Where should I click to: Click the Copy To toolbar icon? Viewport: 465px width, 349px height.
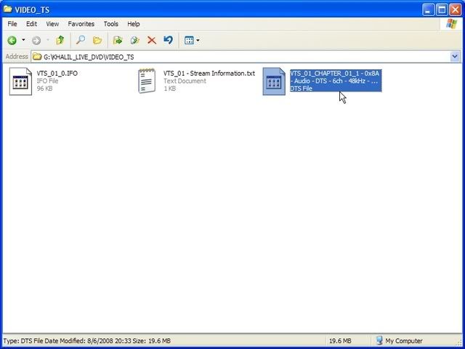pyautogui.click(x=134, y=41)
